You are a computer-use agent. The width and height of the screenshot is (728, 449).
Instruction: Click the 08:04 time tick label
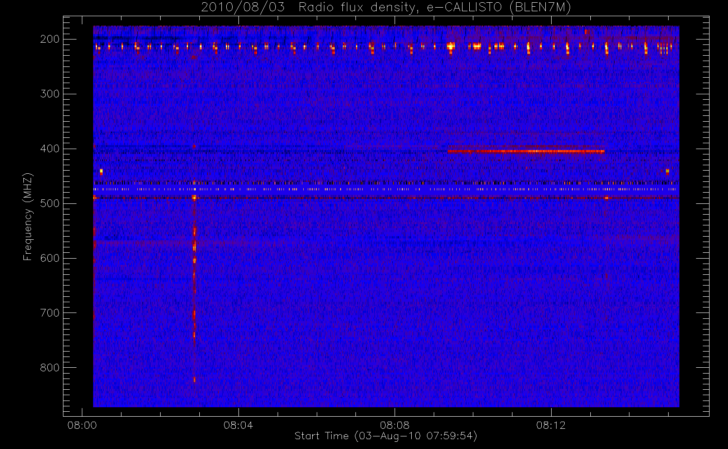point(238,425)
